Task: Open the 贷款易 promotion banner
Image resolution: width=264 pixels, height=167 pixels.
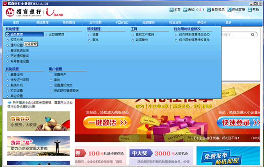Action: tap(38, 146)
